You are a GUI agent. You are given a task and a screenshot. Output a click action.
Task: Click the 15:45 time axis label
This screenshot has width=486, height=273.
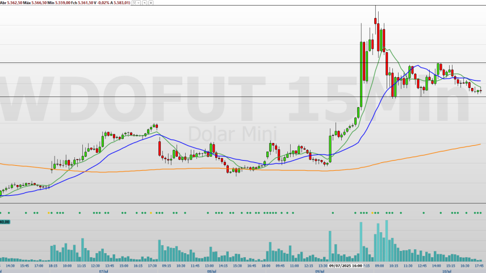(x=24, y=266)
